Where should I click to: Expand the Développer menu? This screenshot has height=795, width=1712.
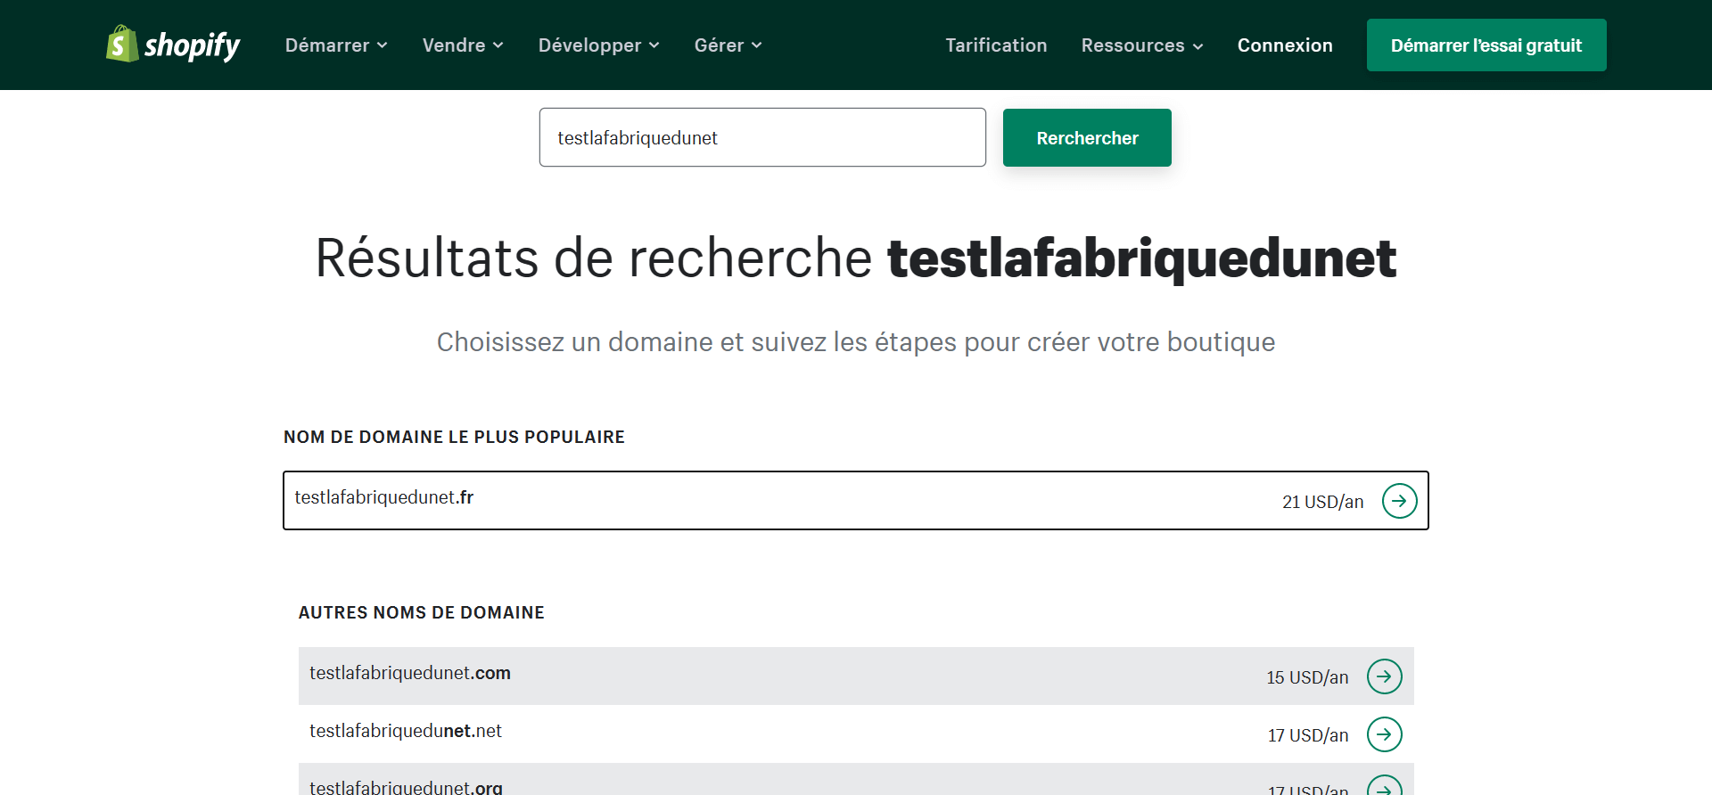tap(598, 45)
